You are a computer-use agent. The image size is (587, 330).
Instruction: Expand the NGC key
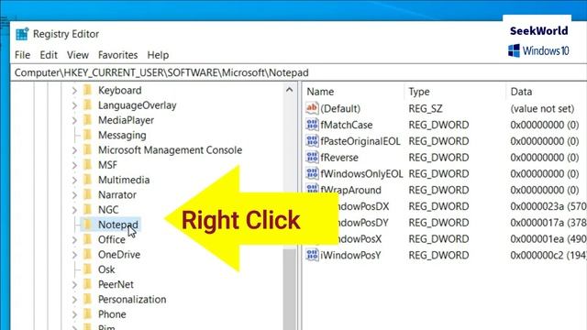pos(74,210)
